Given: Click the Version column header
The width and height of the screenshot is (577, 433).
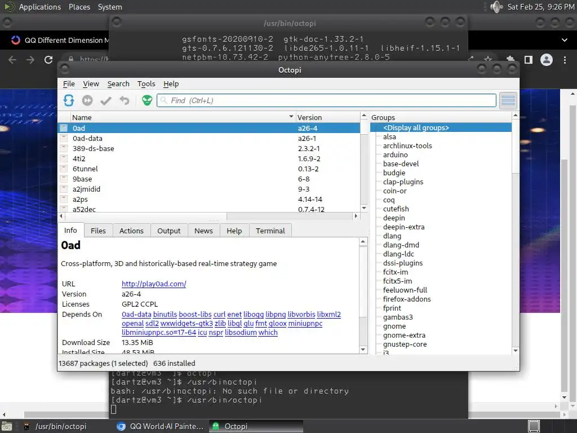Looking at the screenshot, I should 327,117.
